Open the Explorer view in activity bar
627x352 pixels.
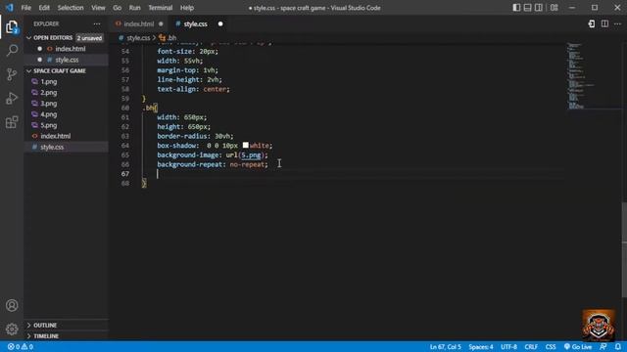click(x=12, y=27)
